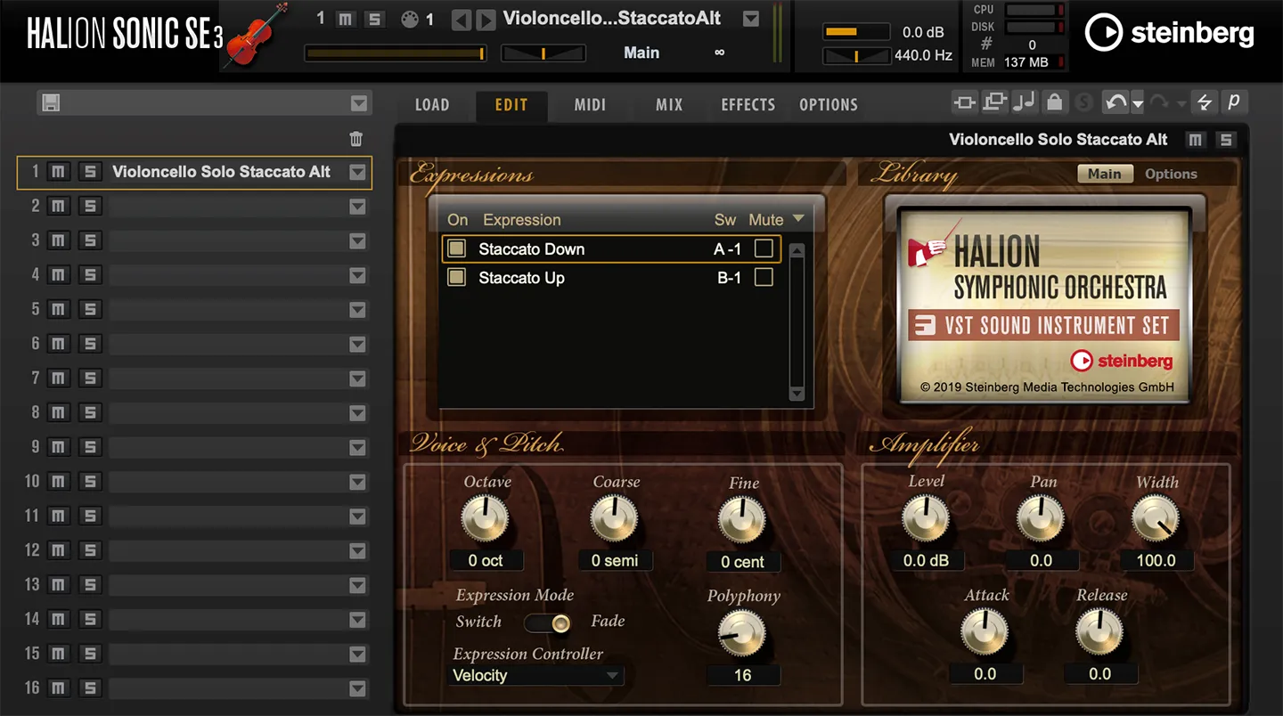Load previous program with left arrow
This screenshot has width=1283, height=716.
pyautogui.click(x=461, y=20)
